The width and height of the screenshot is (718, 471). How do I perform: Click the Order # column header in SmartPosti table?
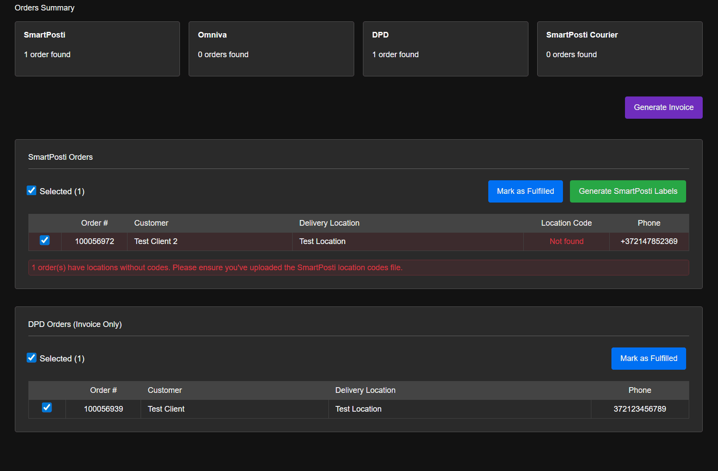[94, 223]
